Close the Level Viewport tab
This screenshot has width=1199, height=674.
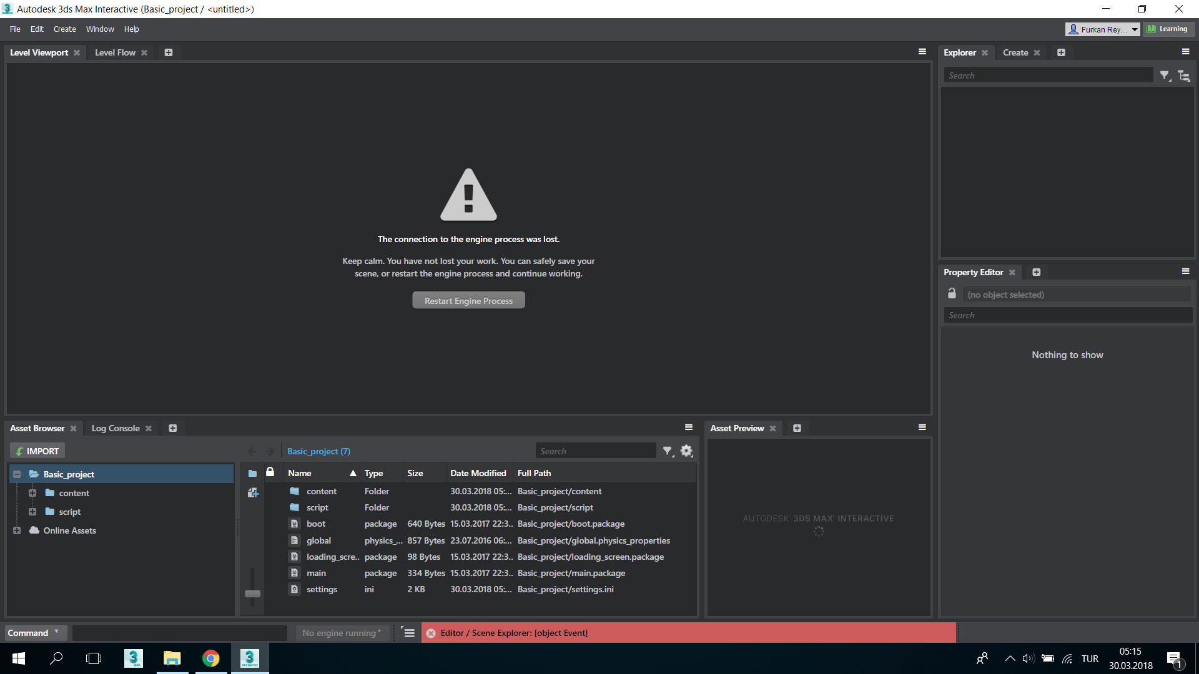(x=77, y=53)
